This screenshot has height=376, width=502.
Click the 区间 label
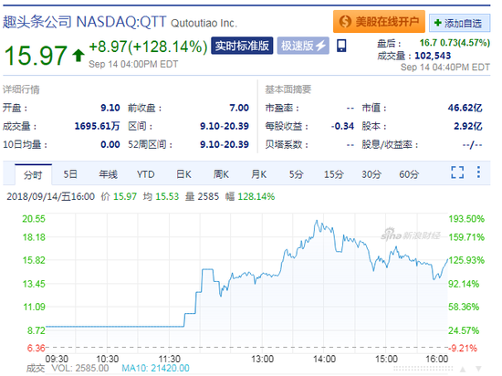click(141, 126)
